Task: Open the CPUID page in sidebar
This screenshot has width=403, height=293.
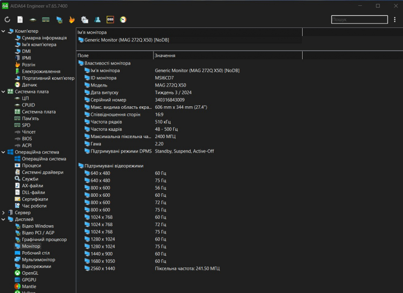Action: coord(28,105)
